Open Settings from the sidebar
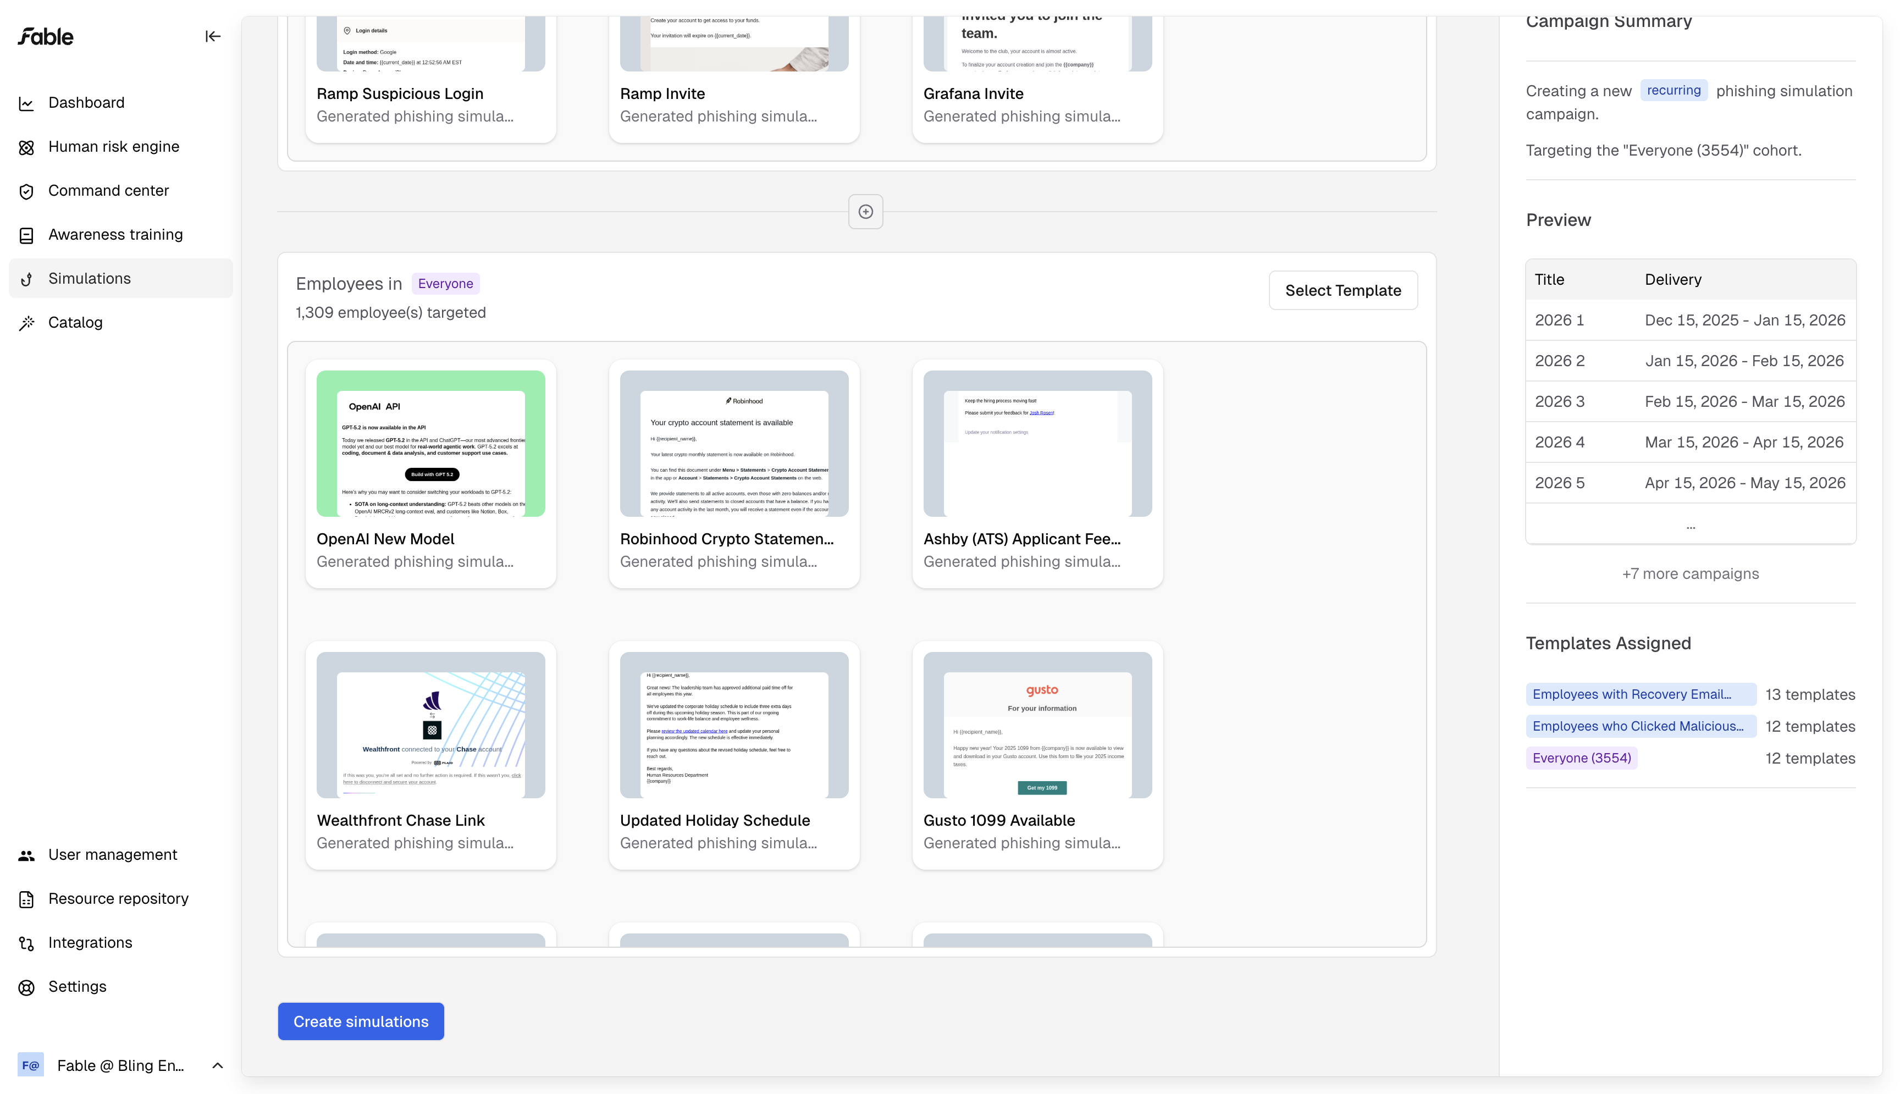The image size is (1900, 1094). point(121,987)
